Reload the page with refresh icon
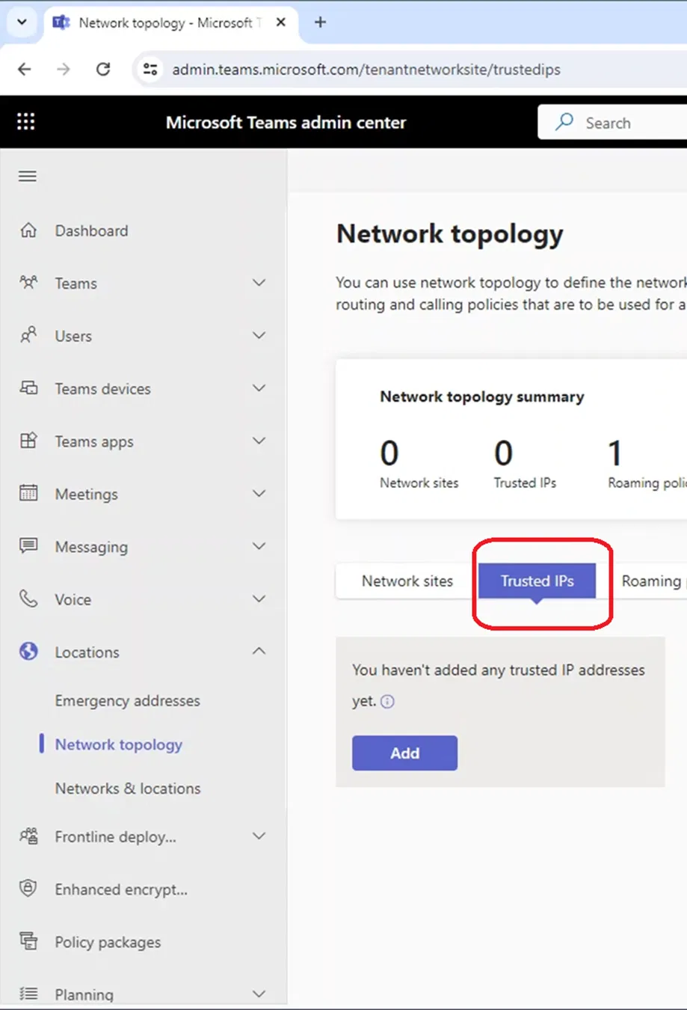687x1010 pixels. (x=103, y=70)
